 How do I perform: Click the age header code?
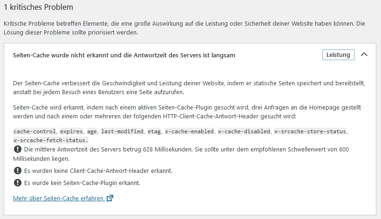(92, 131)
